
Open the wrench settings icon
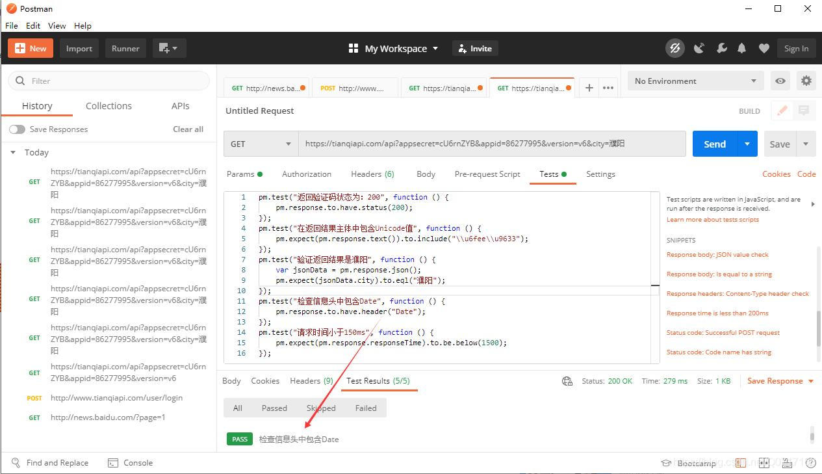(721, 48)
